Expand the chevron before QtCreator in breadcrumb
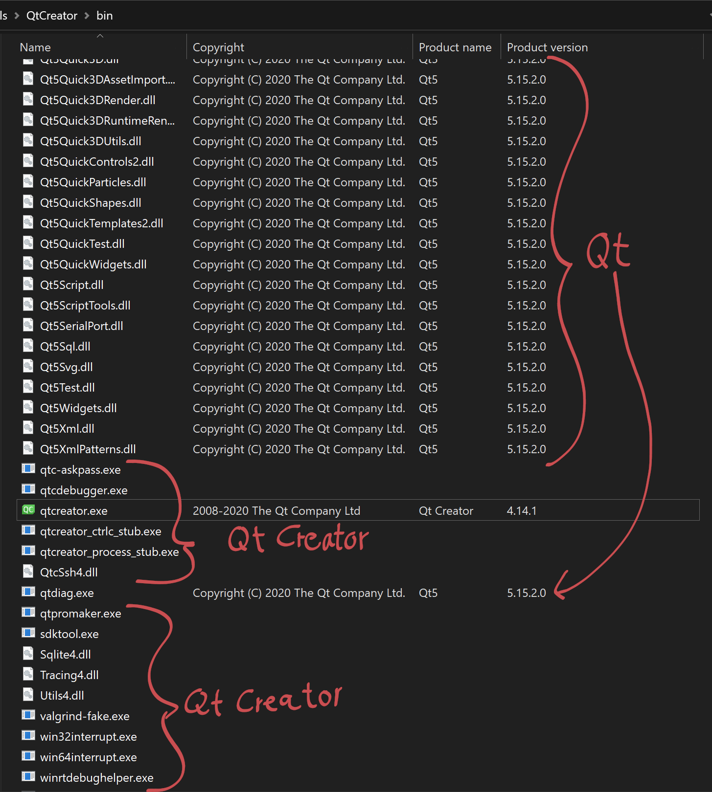Viewport: 712px width, 792px height. coord(17,16)
